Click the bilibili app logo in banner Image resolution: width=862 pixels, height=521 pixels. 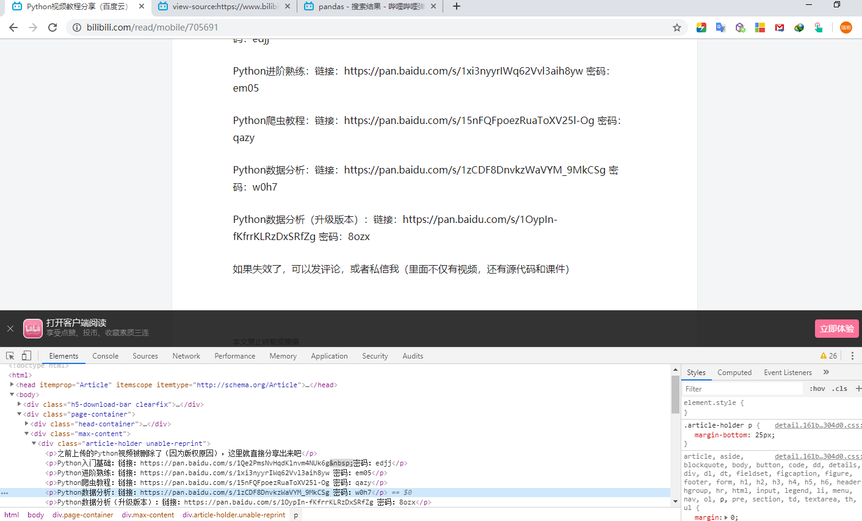(33, 329)
